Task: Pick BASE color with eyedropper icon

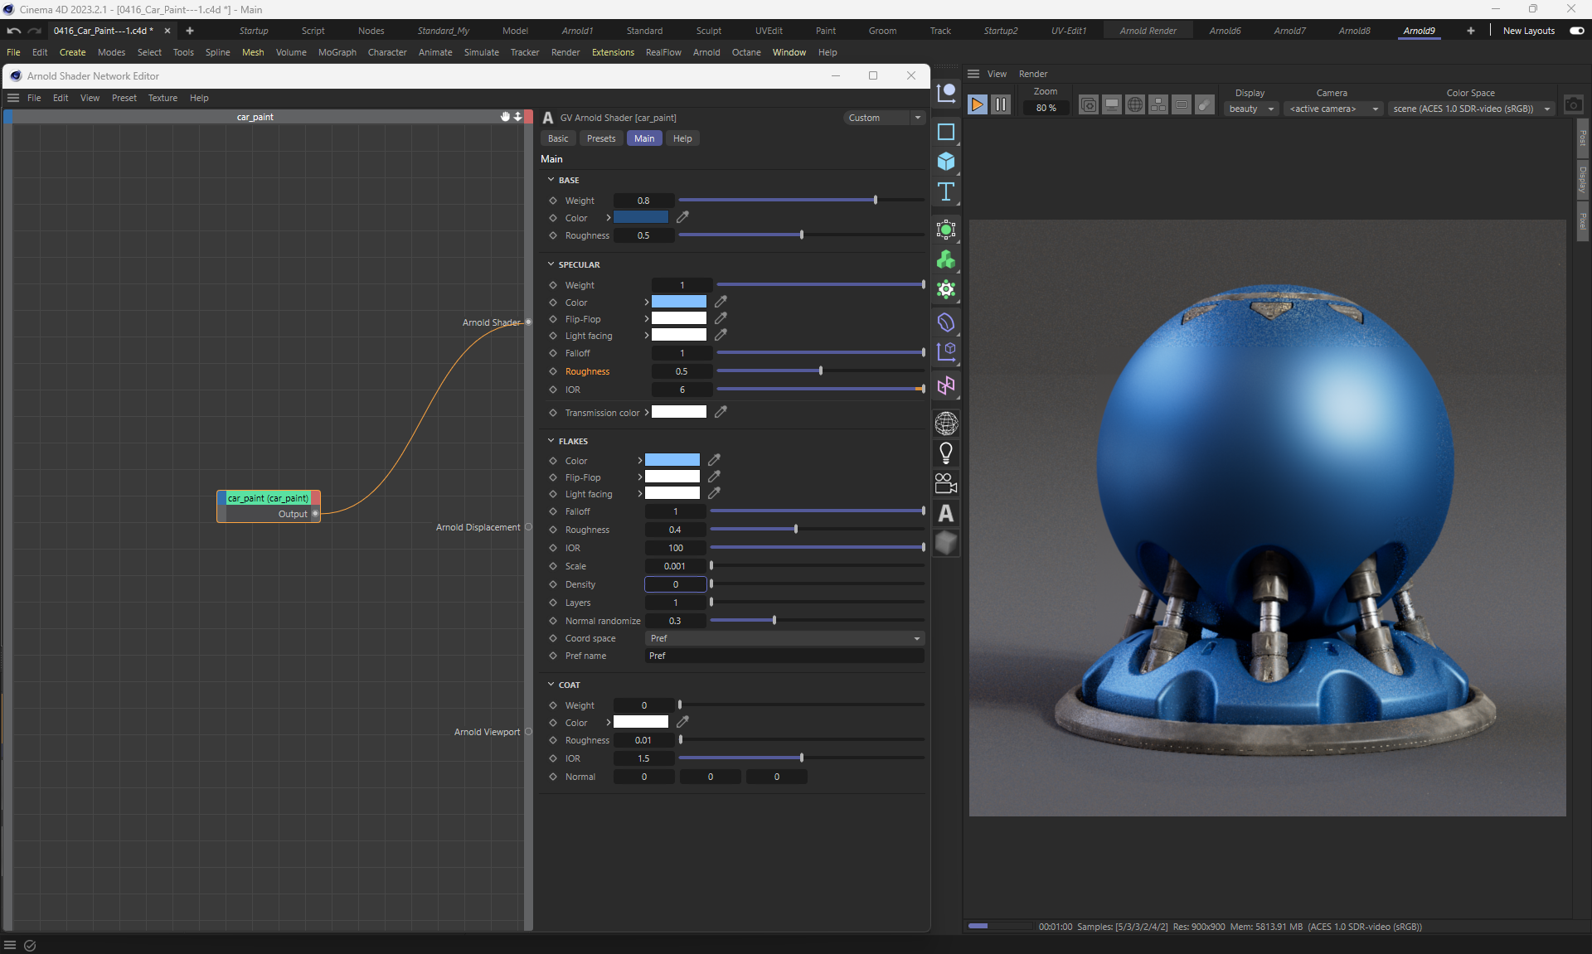Action: [x=682, y=217]
